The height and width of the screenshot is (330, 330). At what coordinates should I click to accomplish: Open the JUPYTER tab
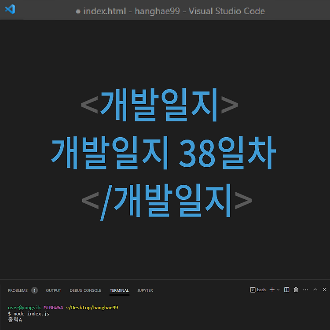point(145,290)
